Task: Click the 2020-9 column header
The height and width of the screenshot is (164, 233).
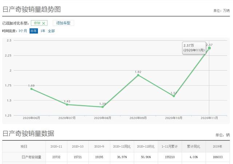Action: pos(99,147)
